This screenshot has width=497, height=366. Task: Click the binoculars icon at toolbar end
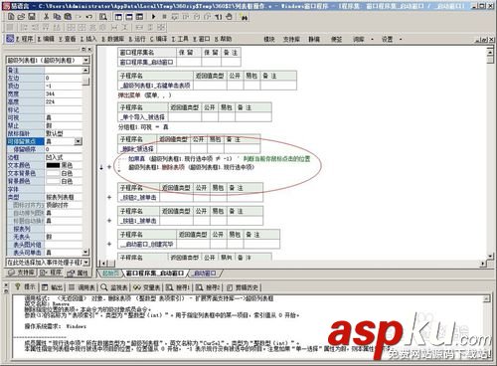click(245, 17)
